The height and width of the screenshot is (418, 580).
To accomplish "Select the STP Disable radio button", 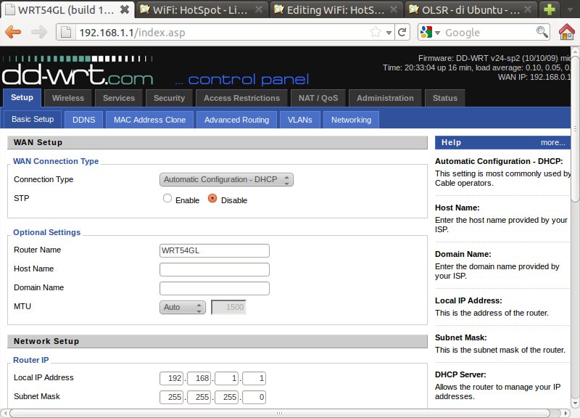I will point(212,198).
